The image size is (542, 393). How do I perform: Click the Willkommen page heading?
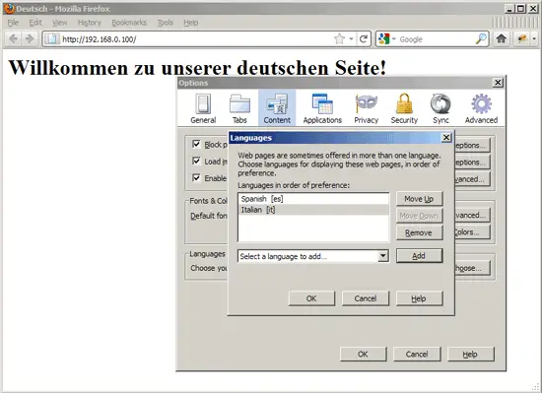[x=197, y=67]
